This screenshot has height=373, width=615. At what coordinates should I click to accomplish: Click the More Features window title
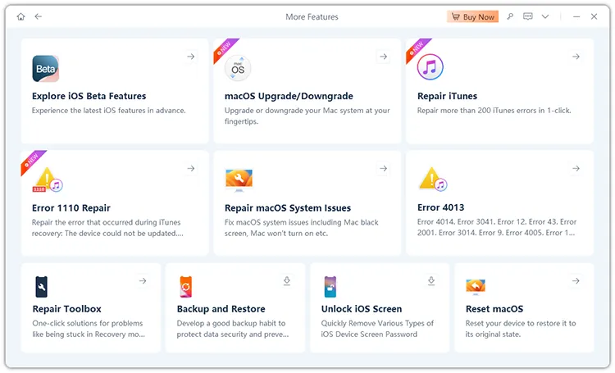coord(312,17)
